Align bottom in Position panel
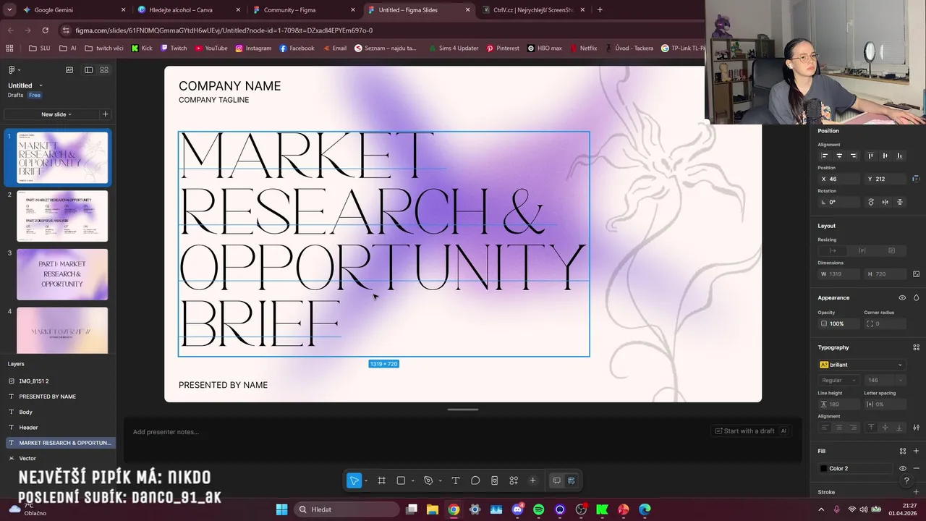The image size is (926, 521). [x=899, y=156]
